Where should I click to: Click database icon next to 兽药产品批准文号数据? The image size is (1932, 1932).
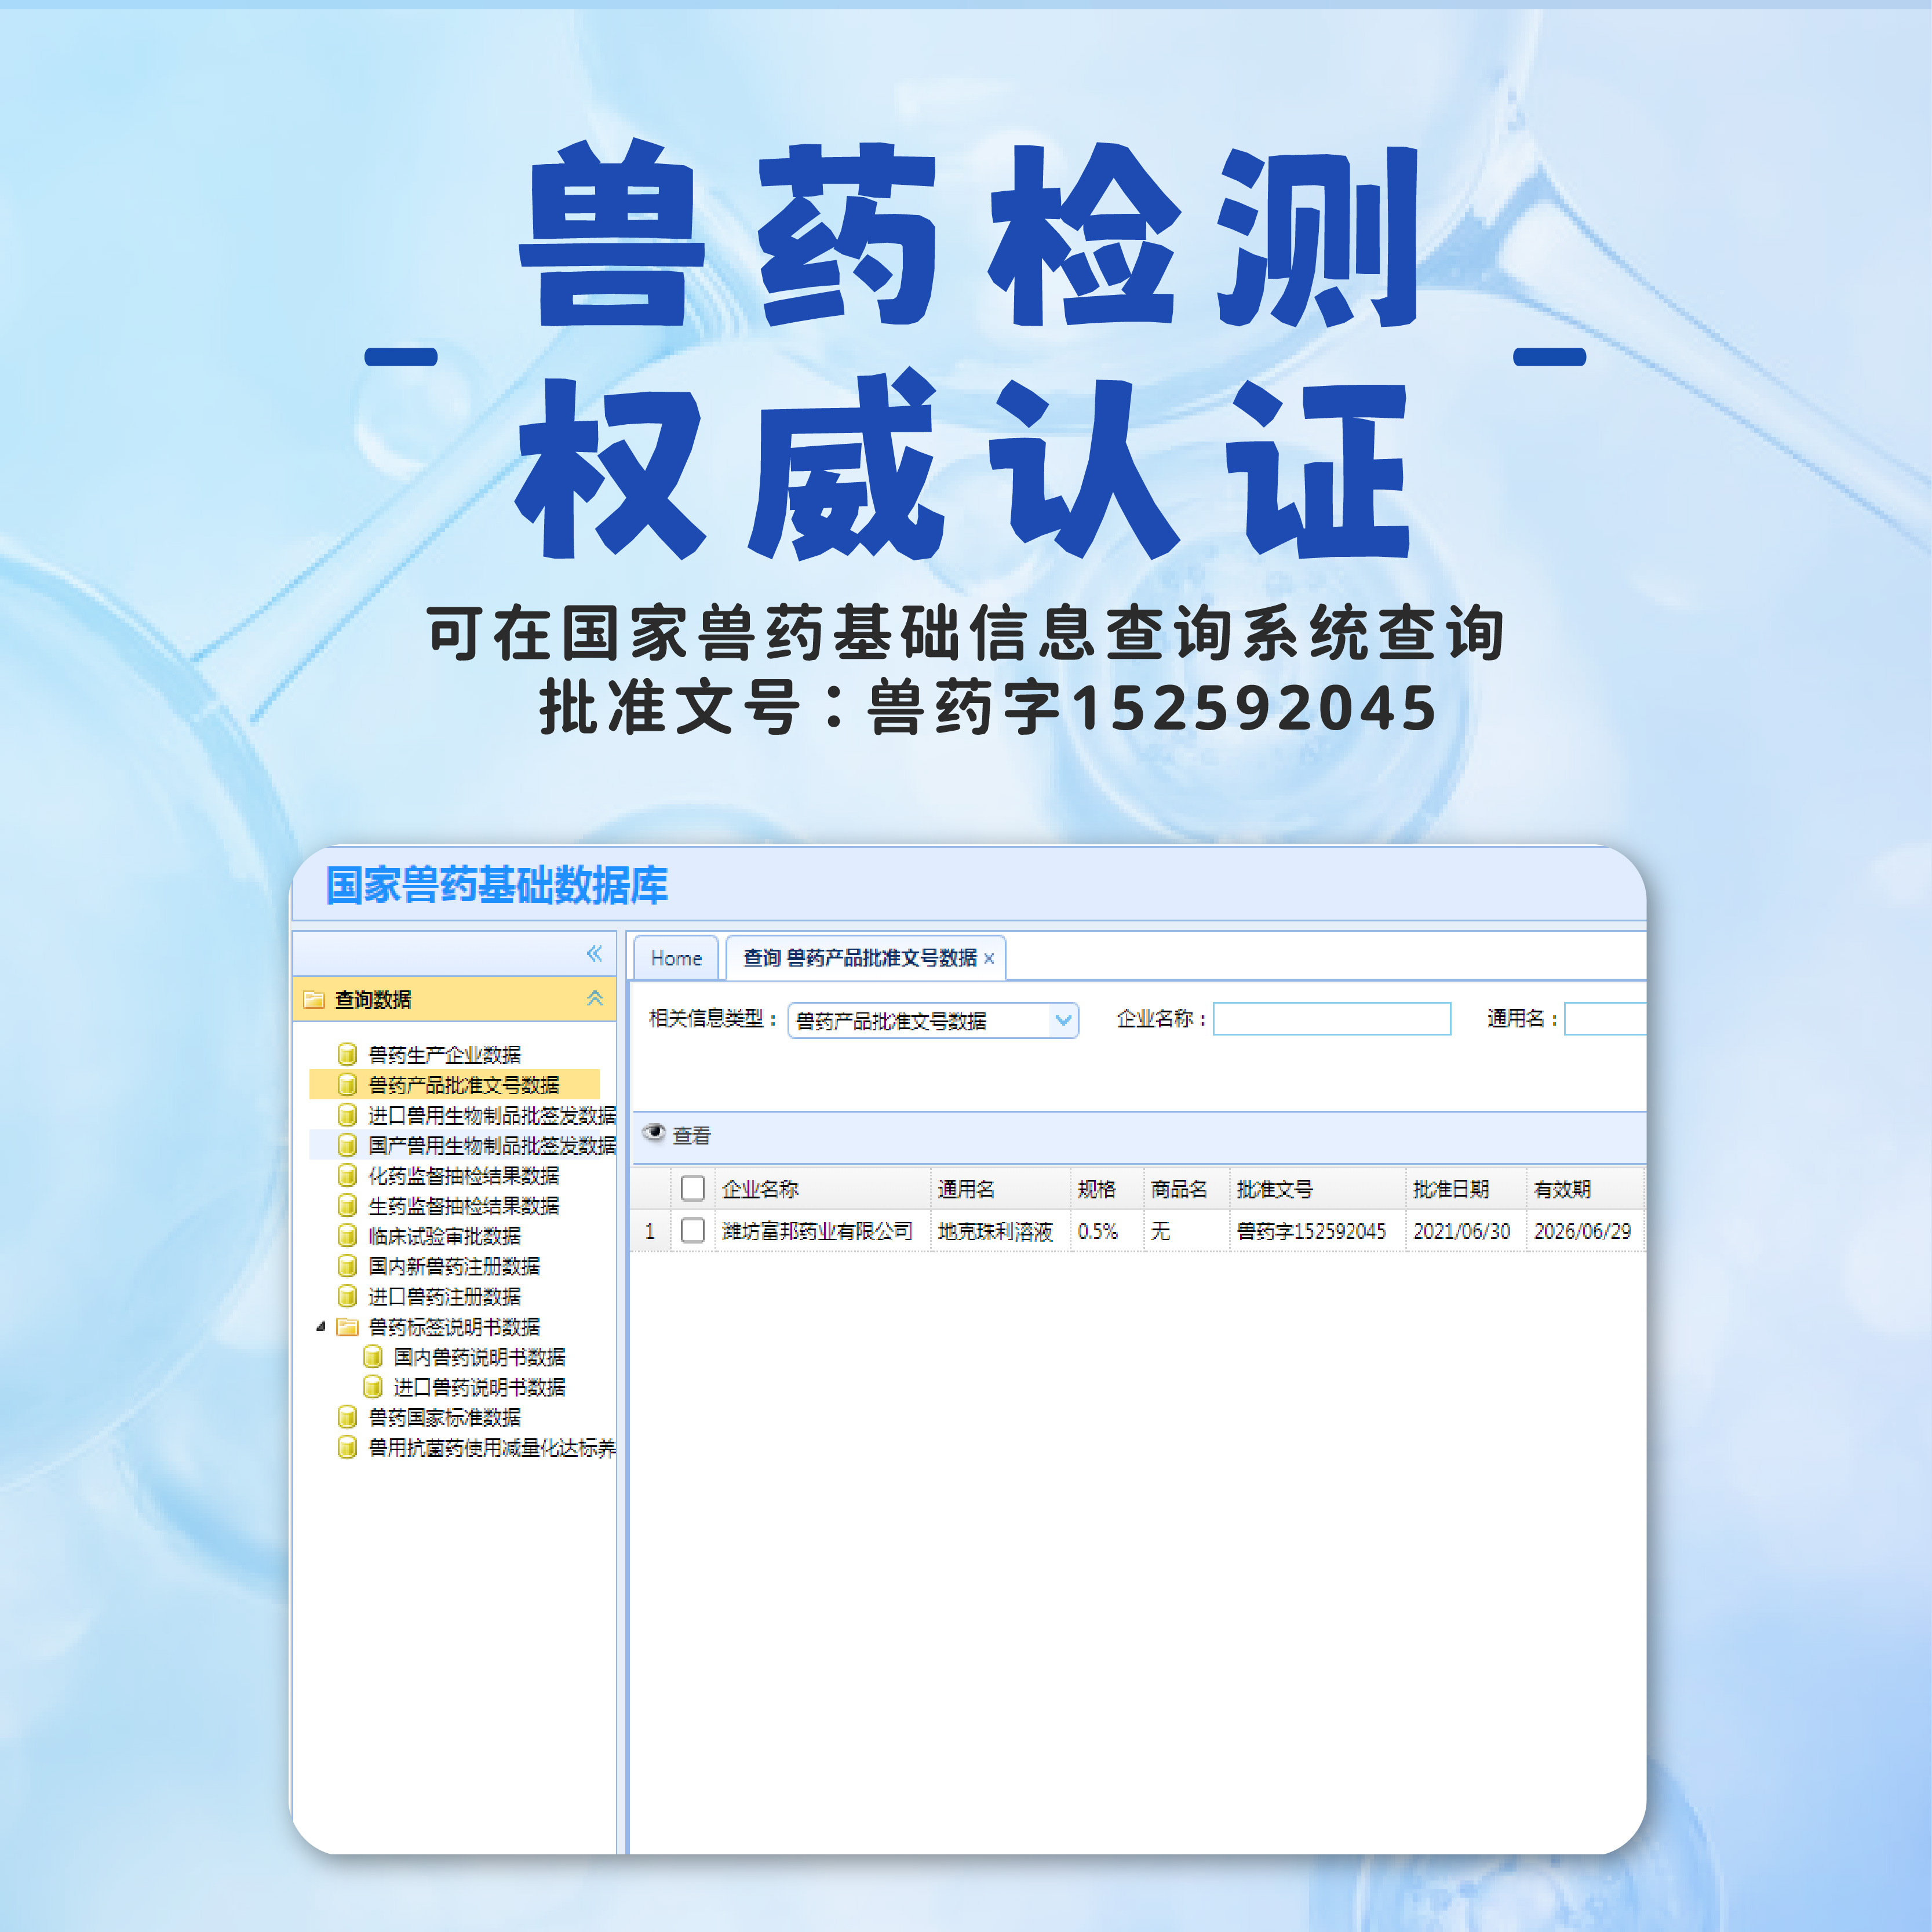coord(347,1084)
